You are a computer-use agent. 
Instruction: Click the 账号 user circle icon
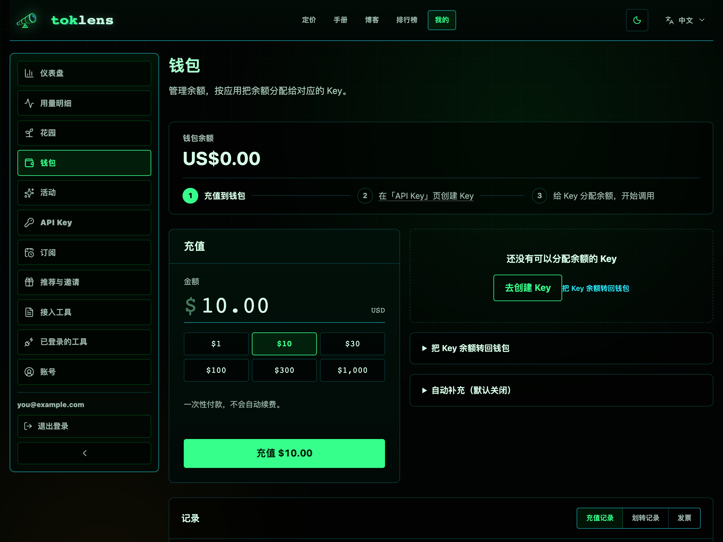(29, 372)
